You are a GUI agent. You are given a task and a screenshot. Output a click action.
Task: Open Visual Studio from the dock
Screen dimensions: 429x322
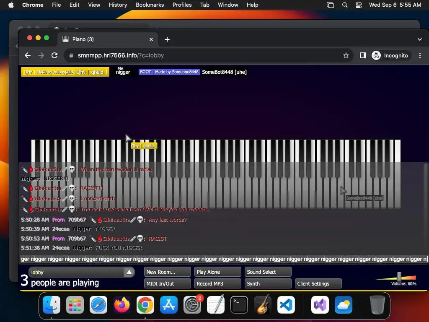(x=320, y=305)
